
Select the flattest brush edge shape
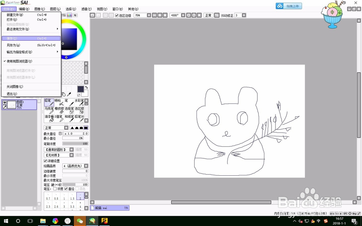[86, 128]
